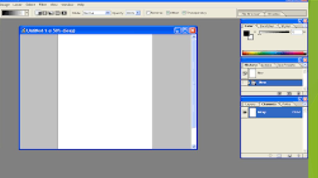Select the snapshot thumbnail in History panel
Screen dimensions: 318x178
tap(252, 73)
